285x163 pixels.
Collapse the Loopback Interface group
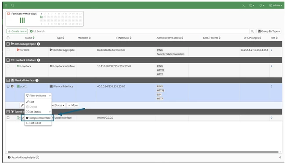(8, 60)
